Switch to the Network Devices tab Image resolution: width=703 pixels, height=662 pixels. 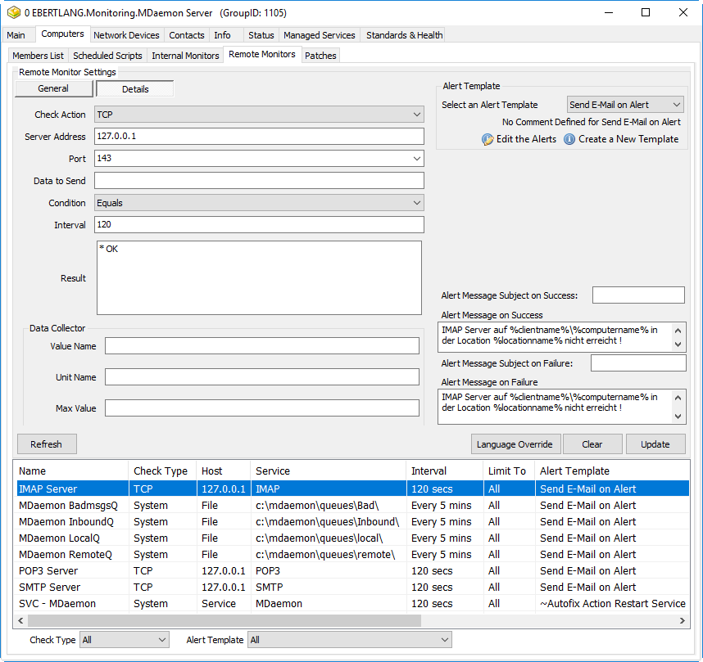point(126,35)
